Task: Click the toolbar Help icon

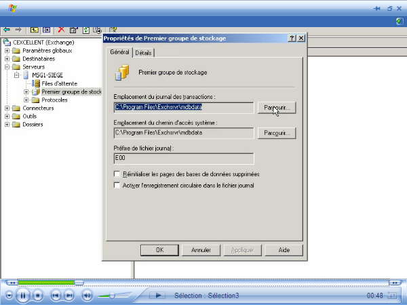Action: pyautogui.click(x=113, y=30)
